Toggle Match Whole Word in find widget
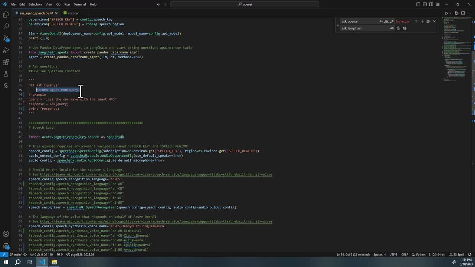The width and height of the screenshot is (475, 267). coord(386,22)
